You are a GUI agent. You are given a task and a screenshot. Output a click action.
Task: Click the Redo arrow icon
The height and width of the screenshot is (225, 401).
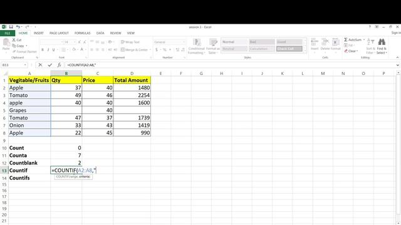click(x=27, y=27)
